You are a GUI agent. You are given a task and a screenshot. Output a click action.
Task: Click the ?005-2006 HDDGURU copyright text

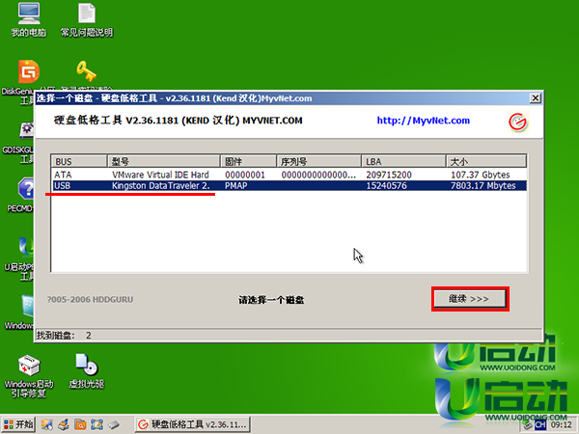[x=90, y=300]
